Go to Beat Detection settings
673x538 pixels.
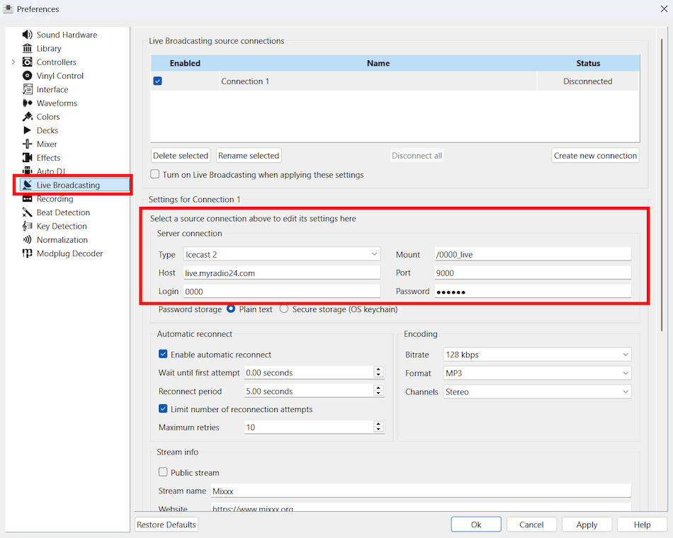click(63, 212)
